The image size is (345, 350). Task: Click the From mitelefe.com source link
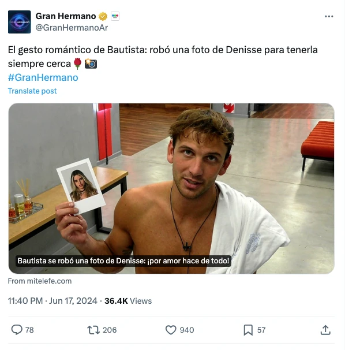click(40, 281)
